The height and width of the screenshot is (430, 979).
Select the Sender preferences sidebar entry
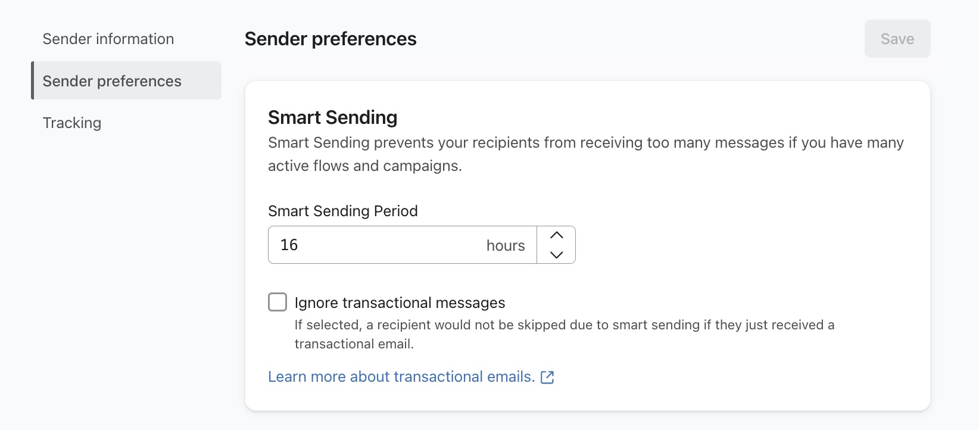tap(112, 80)
